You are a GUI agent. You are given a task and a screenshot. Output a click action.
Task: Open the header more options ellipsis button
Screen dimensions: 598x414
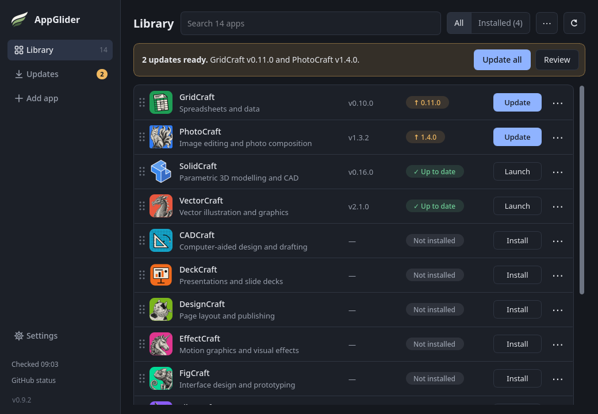click(x=546, y=23)
